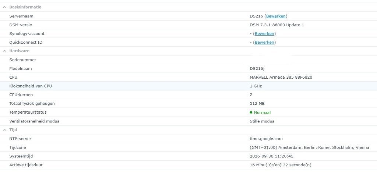Screen dimensions: 377x175
Task: Click the DSM-versie label
Action: 21,25
